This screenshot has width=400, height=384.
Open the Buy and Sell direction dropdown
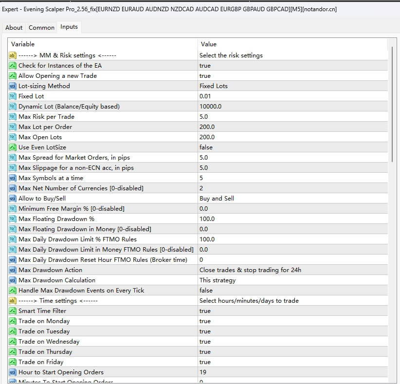click(x=292, y=199)
